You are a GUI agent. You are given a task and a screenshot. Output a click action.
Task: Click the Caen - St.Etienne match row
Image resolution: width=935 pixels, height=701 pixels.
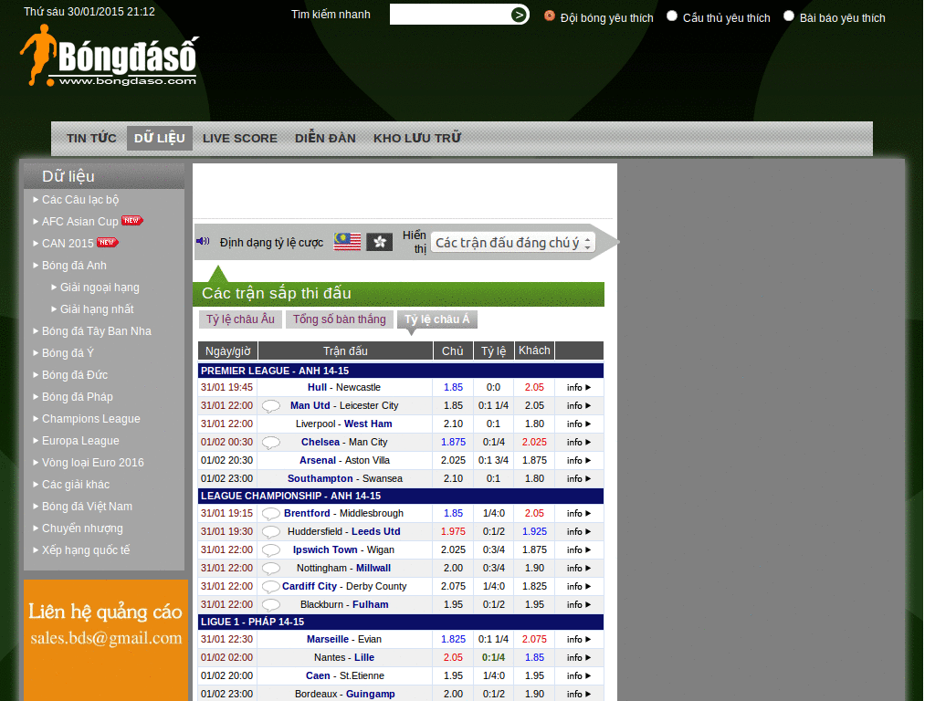(x=400, y=676)
